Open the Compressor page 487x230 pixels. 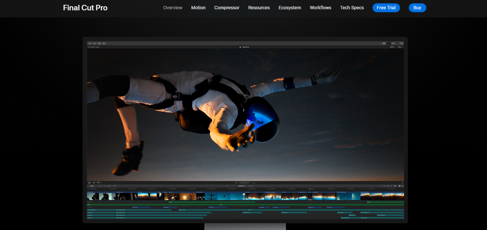227,8
